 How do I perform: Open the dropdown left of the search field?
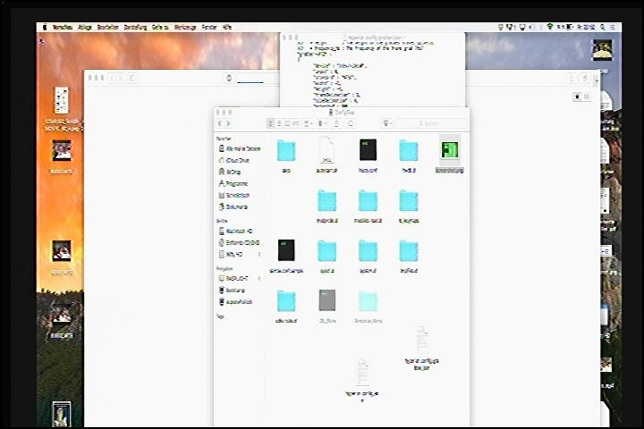pyautogui.click(x=387, y=123)
